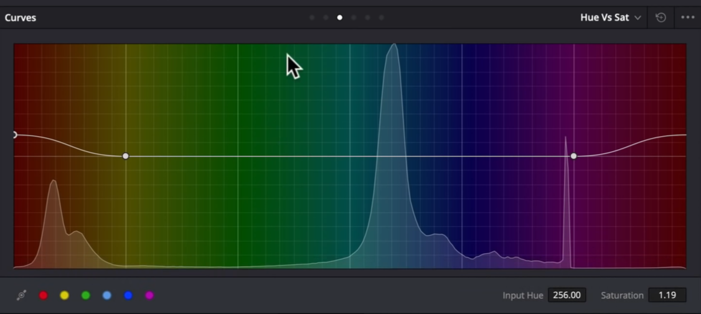Click the blue hue preset swatch
701x314 pixels.
(128, 295)
